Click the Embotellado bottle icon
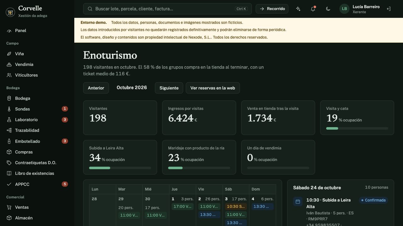 [x=9, y=141]
